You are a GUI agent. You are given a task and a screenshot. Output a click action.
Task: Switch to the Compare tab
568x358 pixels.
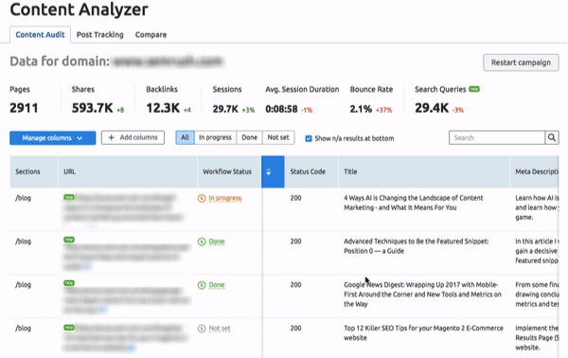point(151,35)
